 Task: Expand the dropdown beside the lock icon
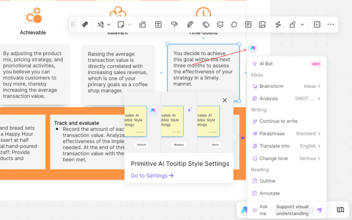pos(302,25)
